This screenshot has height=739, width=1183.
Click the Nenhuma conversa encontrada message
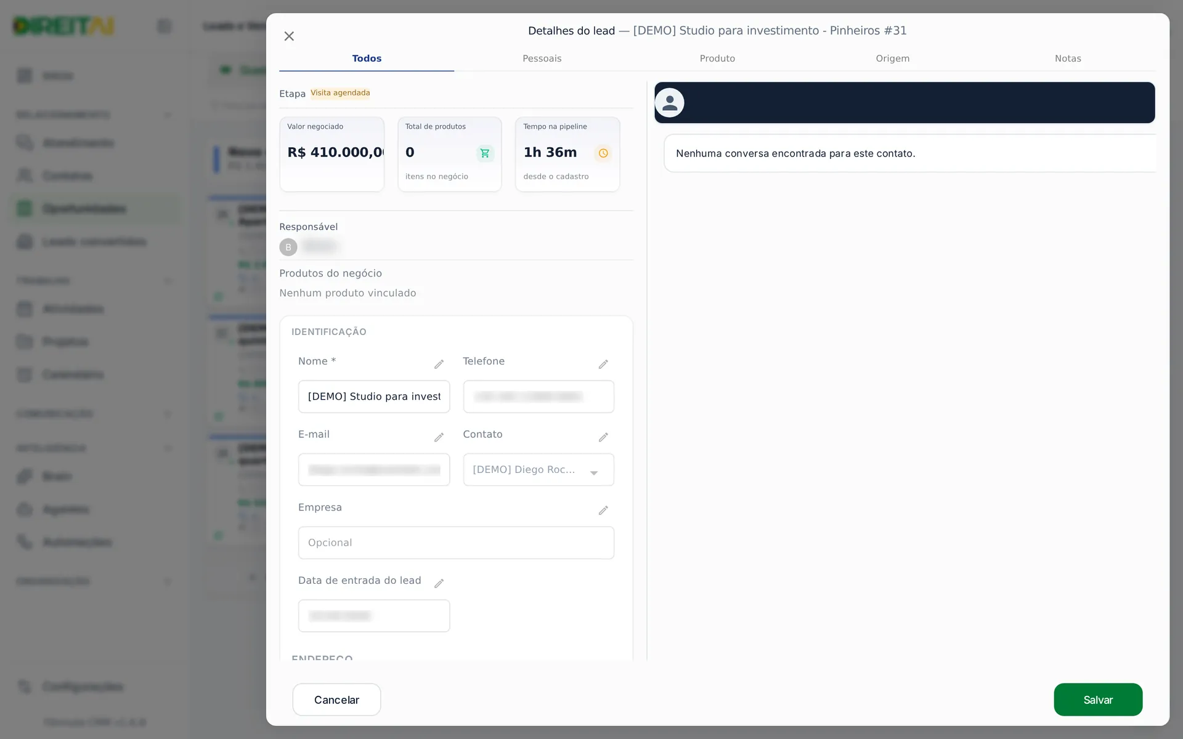[x=795, y=153]
